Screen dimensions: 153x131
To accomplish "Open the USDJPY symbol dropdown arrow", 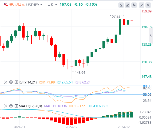I will [x=41, y=5].
